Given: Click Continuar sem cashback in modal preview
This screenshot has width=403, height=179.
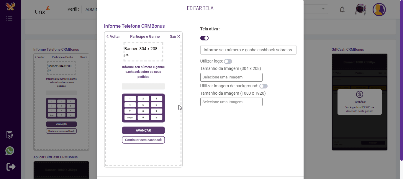Looking at the screenshot, I should pos(143,140).
